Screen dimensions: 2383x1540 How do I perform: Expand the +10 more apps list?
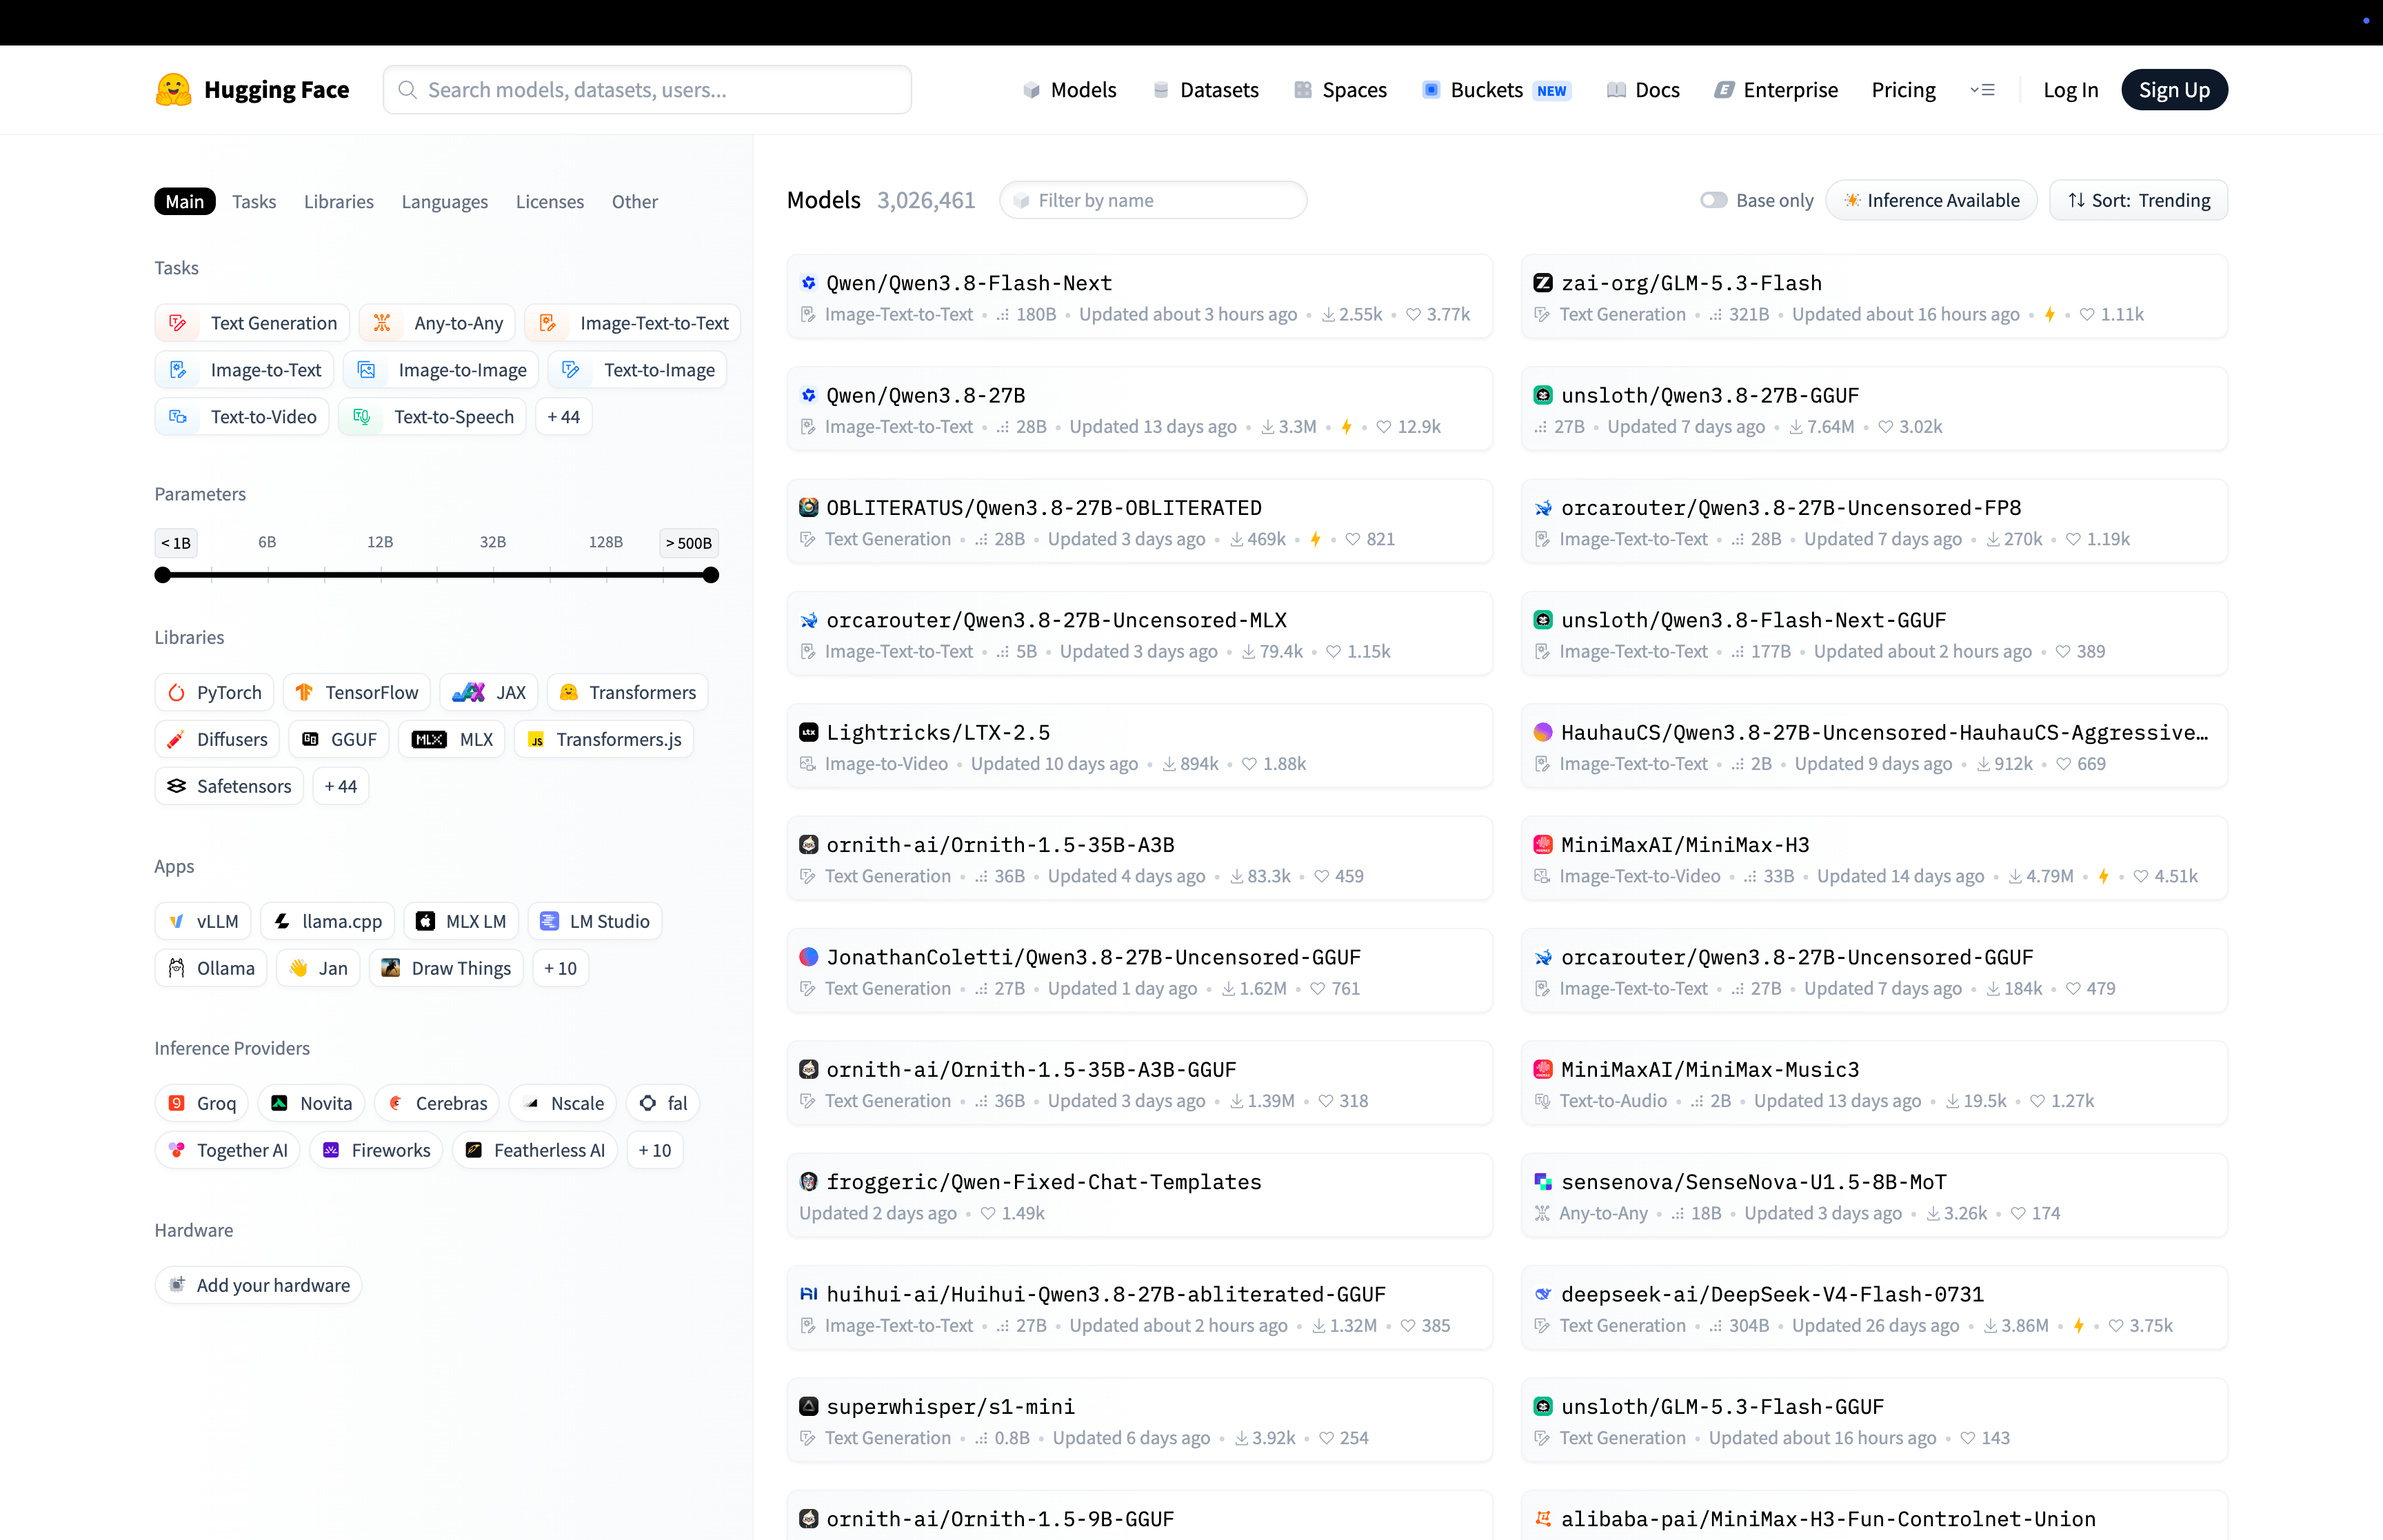560,968
